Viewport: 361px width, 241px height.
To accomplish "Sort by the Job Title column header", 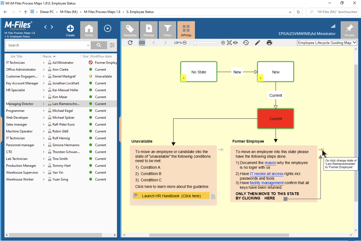I will [16, 56].
